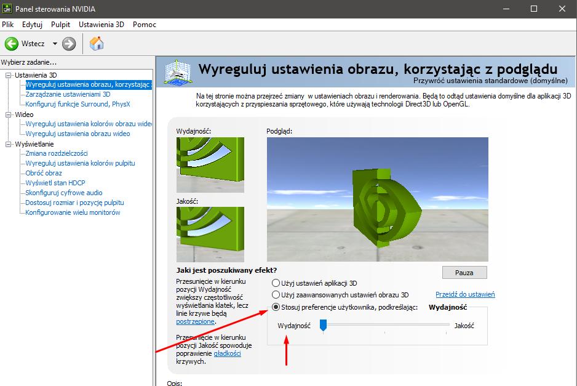Select Użyj ustawień aplikacji 3D radio button
The height and width of the screenshot is (386, 577).
[276, 283]
